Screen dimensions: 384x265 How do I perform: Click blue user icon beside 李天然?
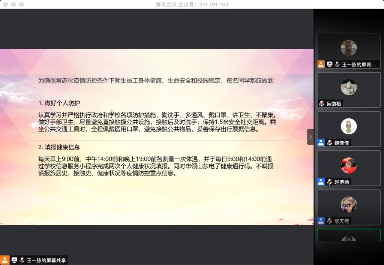tap(321, 221)
